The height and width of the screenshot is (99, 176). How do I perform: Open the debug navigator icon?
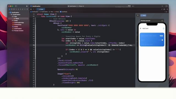(x=23, y=9)
